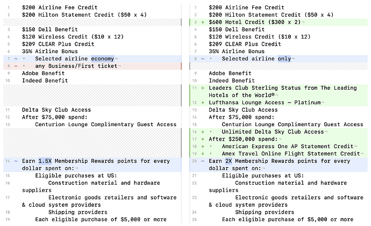Click the tilde marker beside Selected airline economy
Viewport: 371px width, 226px height.
click(16, 59)
